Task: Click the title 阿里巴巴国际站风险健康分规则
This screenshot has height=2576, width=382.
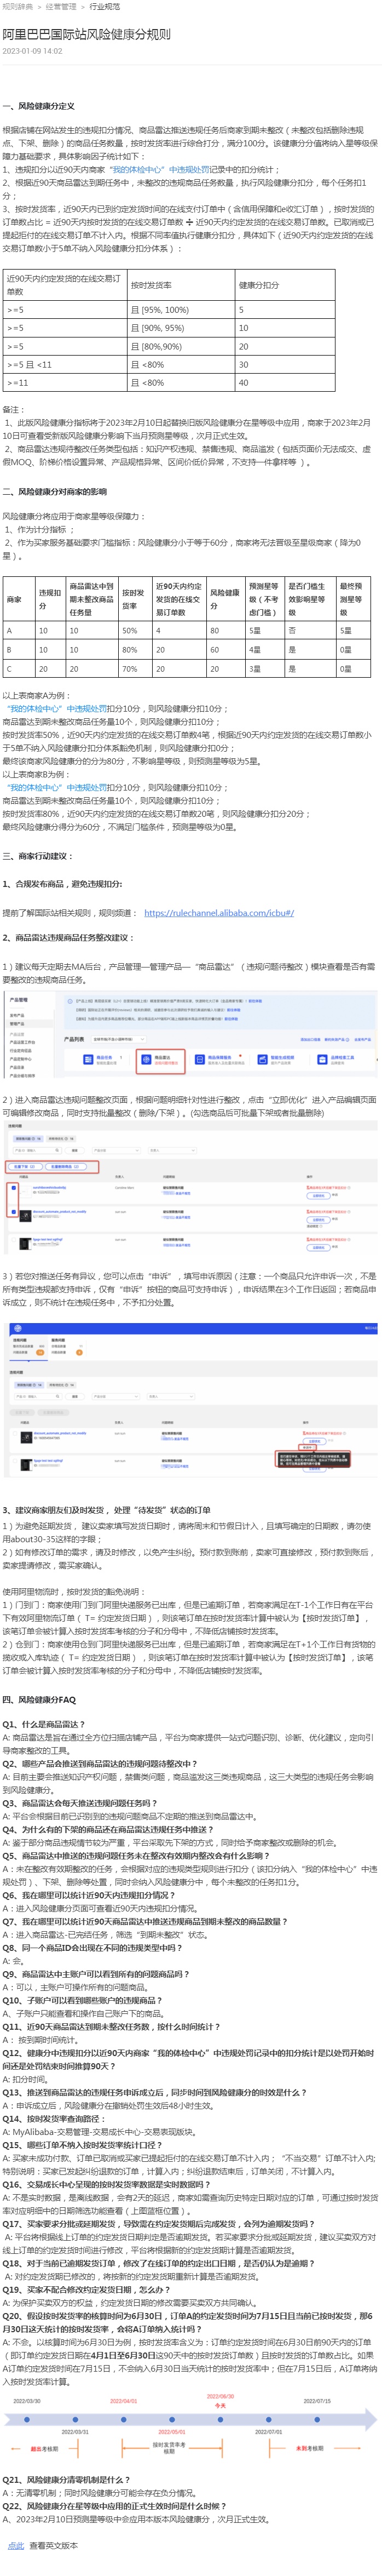Action: [x=86, y=34]
